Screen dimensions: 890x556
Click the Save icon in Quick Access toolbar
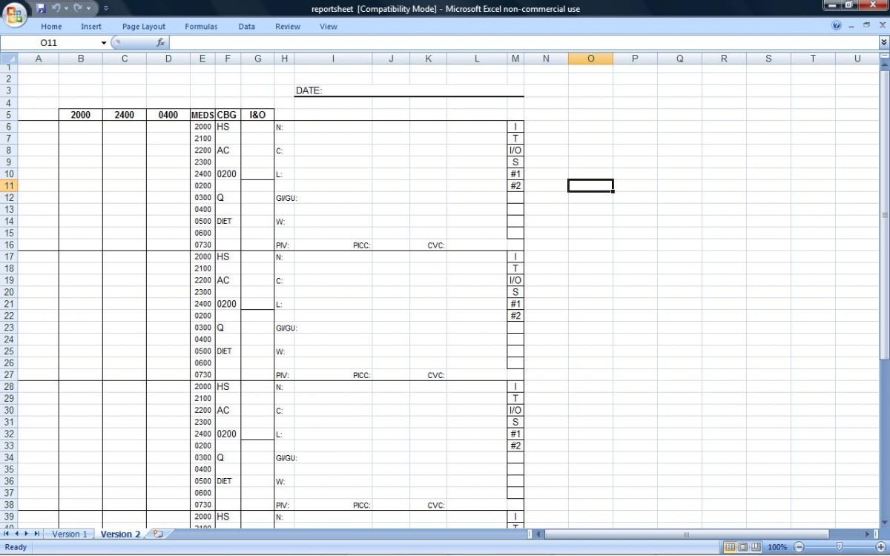coord(41,8)
